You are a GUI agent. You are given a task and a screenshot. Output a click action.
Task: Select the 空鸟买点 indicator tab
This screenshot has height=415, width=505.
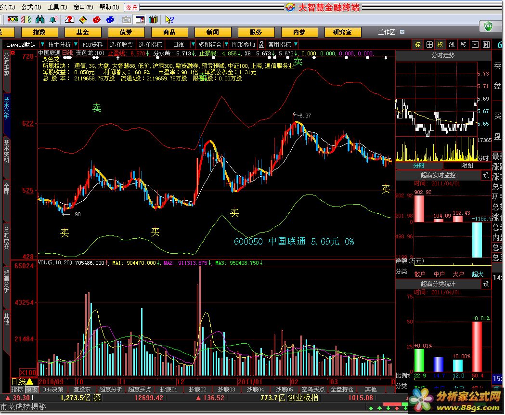tap(313, 389)
